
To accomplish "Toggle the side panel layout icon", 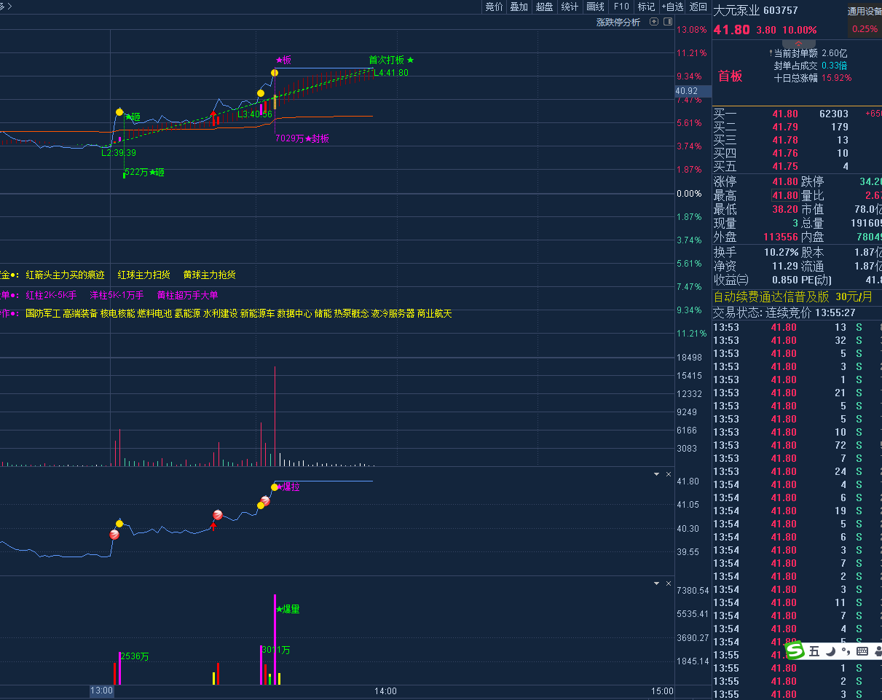I will (667, 22).
